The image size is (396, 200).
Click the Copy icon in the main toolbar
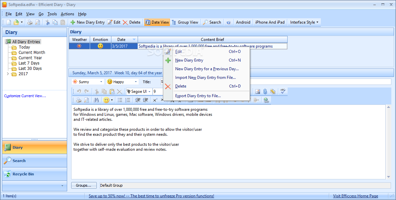click(x=55, y=22)
